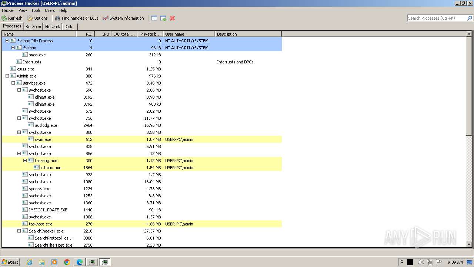Click the red X terminate window icon
Image resolution: width=474 pixels, height=267 pixels.
(172, 18)
